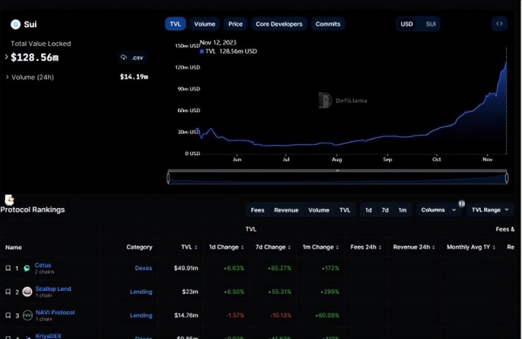Click NAVI Protocol TVL value $14.76m
The height and width of the screenshot is (339, 522).
click(x=187, y=315)
